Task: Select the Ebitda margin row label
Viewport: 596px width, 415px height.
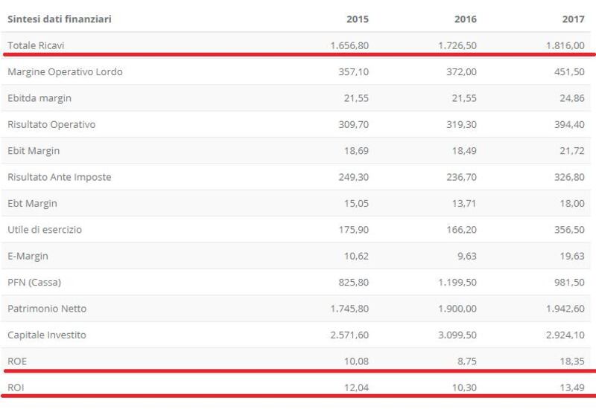Action: coord(39,98)
